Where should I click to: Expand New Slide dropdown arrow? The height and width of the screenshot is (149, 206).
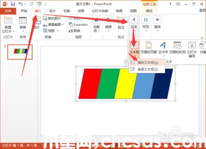click(13, 31)
